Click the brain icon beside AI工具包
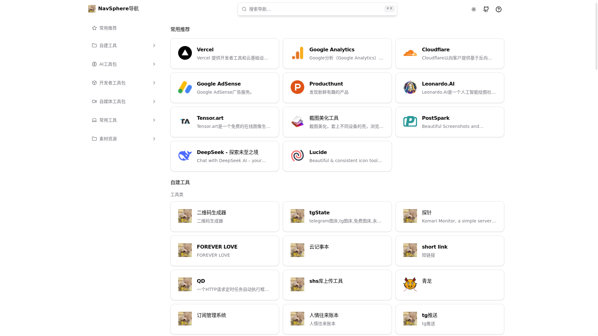Image resolution: width=598 pixels, height=336 pixels. pyautogui.click(x=94, y=64)
